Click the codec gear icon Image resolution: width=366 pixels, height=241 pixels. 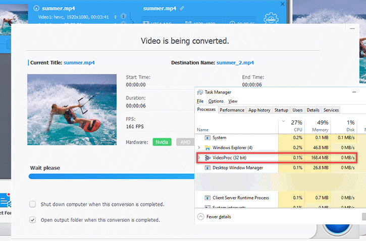(x=271, y=19)
